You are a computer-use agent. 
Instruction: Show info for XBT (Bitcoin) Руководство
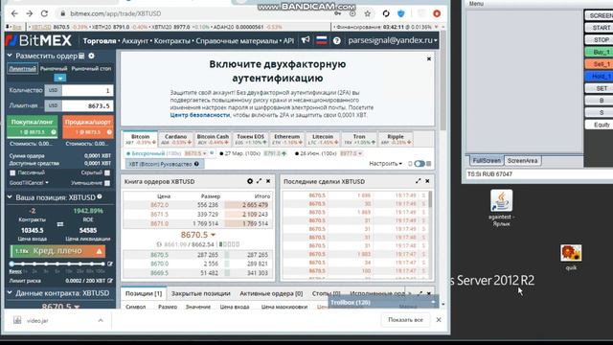[196, 164]
